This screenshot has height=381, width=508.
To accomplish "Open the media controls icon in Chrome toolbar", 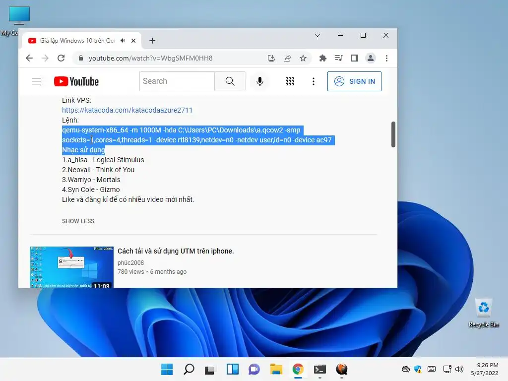I will 338,58.
